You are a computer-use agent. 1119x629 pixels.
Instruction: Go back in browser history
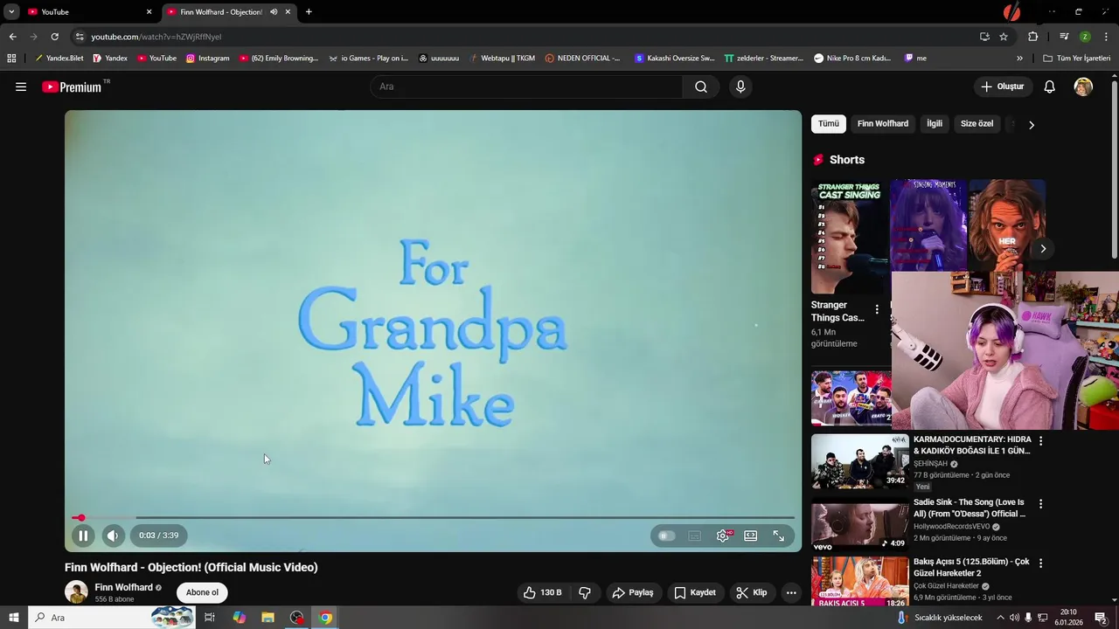click(12, 37)
